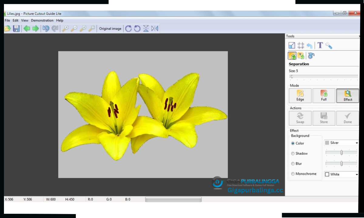Expand the White color dropdown
This screenshot has width=364, height=218.
[x=341, y=174]
